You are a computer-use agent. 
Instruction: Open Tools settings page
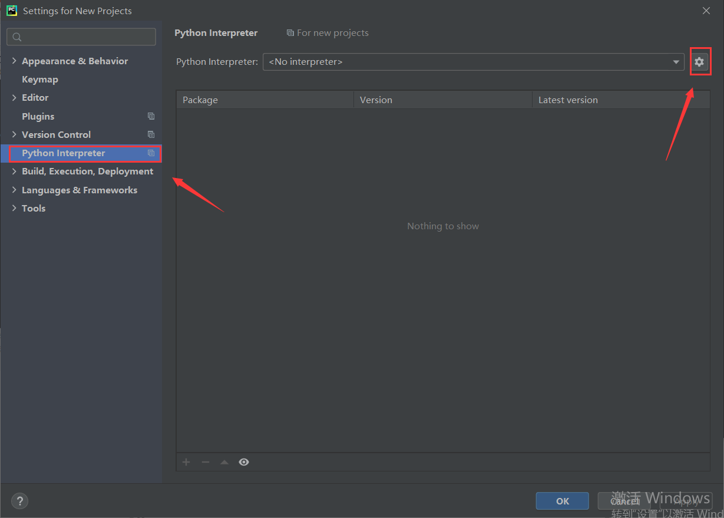click(34, 208)
